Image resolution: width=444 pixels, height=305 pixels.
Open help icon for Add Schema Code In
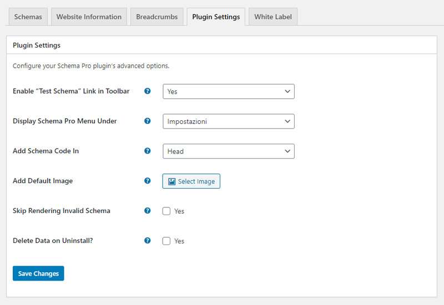(x=147, y=151)
